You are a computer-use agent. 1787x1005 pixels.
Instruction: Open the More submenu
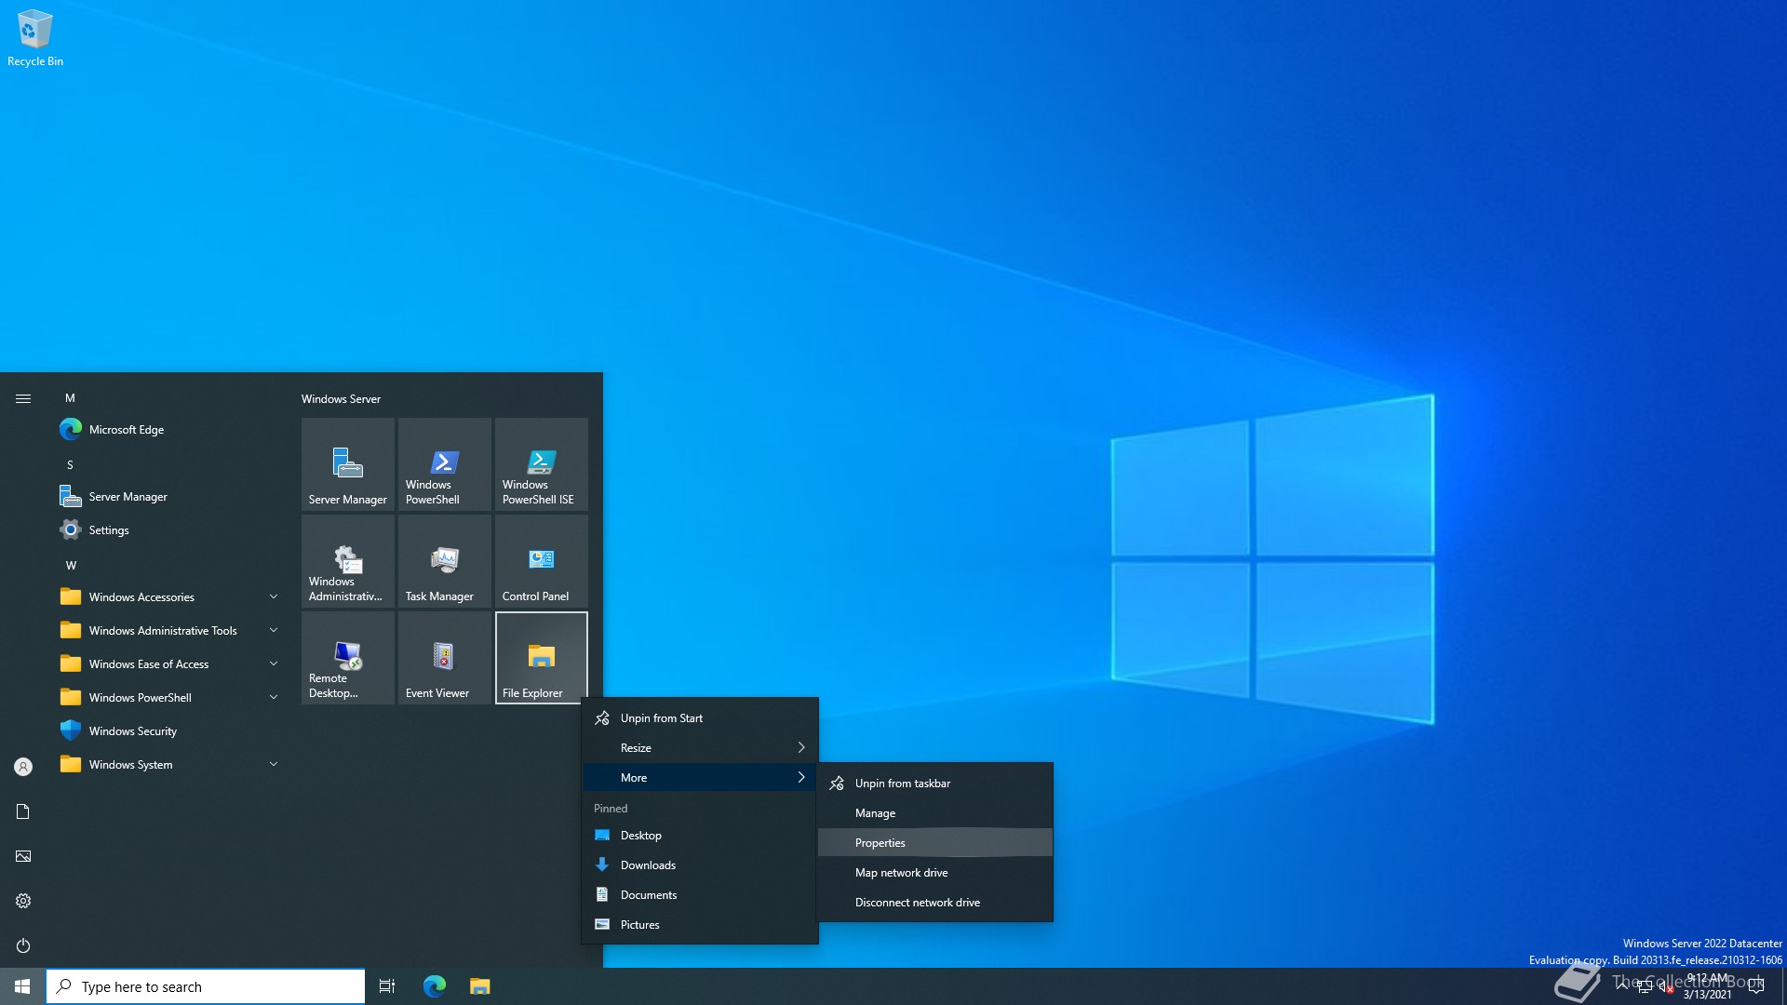point(700,777)
